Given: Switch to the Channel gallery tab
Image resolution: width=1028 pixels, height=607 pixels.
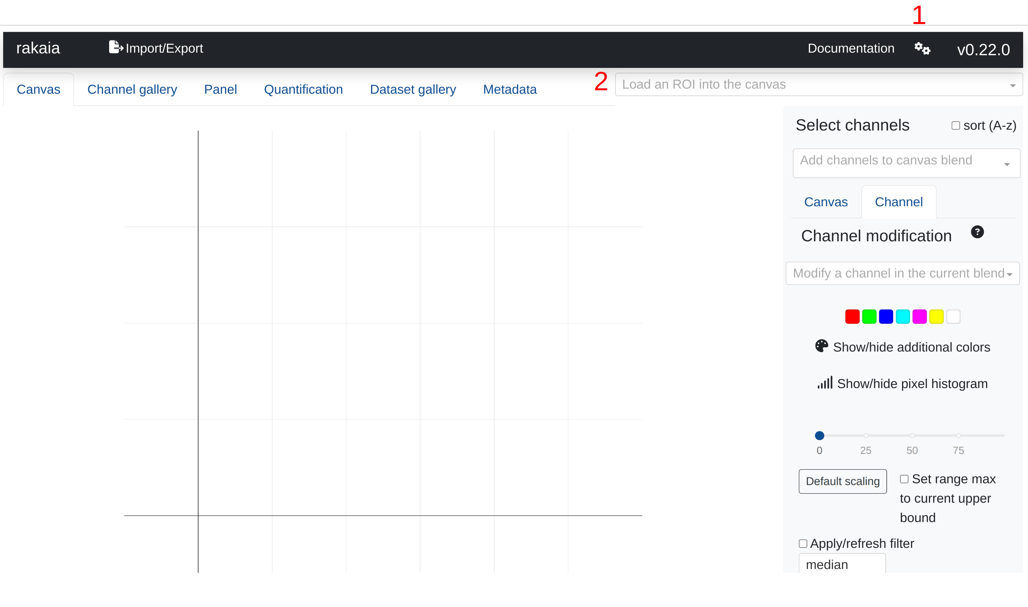Looking at the screenshot, I should tap(132, 89).
